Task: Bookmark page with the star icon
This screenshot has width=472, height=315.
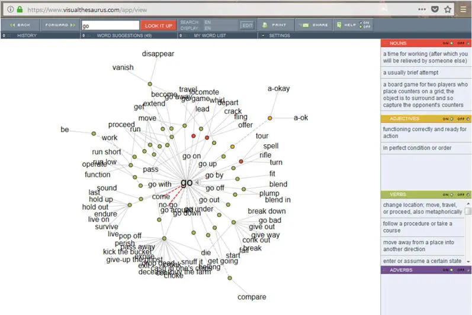Action: pos(448,9)
